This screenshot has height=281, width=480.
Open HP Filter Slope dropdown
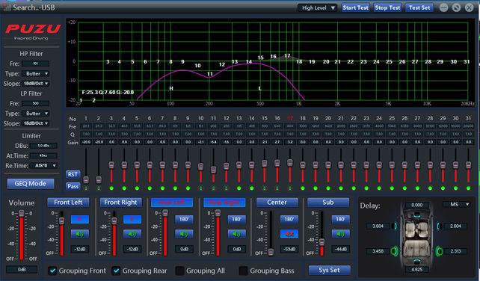coord(36,84)
